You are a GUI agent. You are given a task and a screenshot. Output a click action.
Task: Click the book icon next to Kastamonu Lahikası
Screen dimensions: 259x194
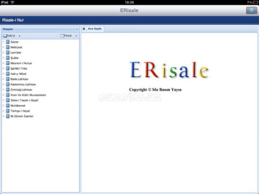point(7,84)
